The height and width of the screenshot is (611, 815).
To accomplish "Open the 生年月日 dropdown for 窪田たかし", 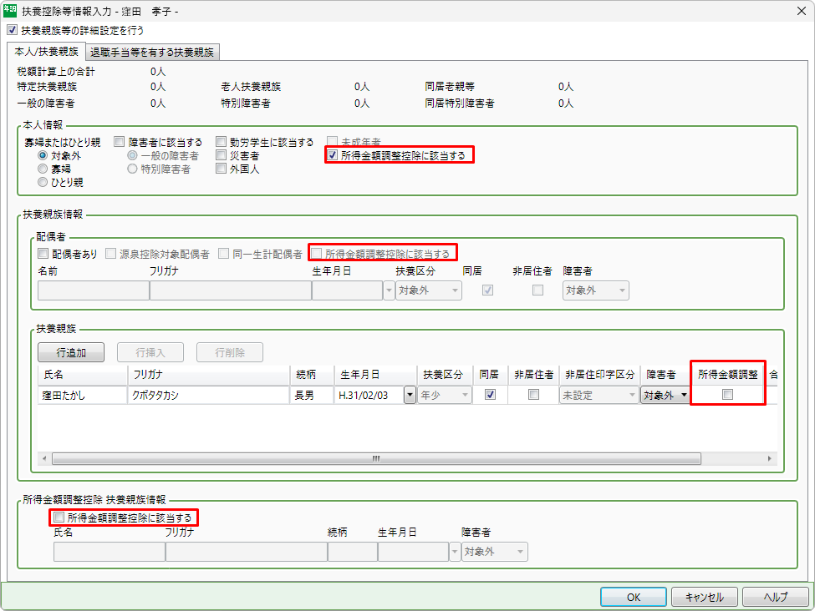I will (410, 396).
